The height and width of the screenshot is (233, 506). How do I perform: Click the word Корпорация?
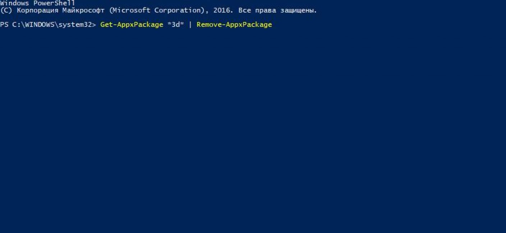pos(38,10)
